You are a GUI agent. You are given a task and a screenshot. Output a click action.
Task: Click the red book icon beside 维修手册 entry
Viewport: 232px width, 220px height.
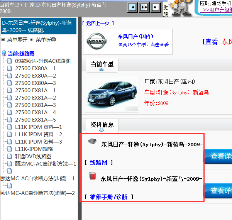[x=93, y=176]
